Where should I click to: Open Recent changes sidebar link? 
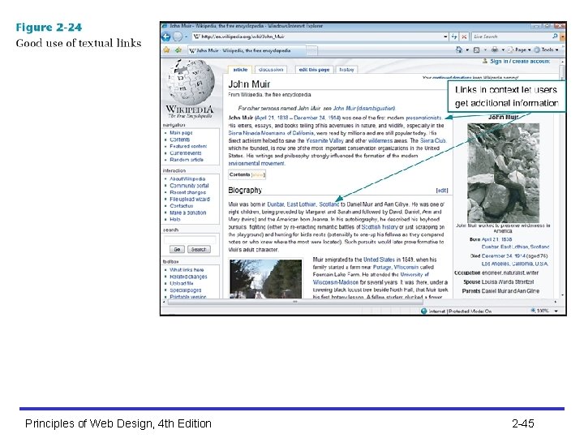(187, 192)
